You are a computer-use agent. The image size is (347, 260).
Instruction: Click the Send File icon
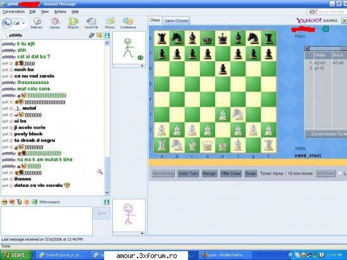pyautogui.click(x=91, y=21)
